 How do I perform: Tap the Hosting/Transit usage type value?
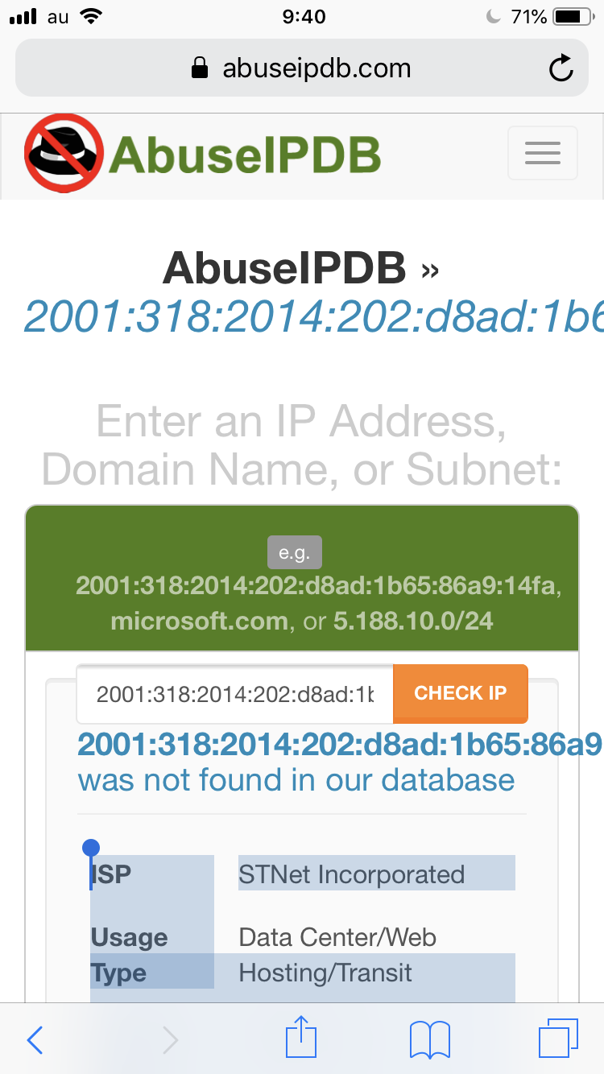[x=325, y=973]
